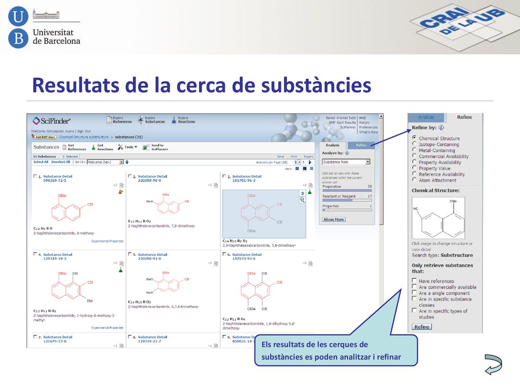Click chevron menu on substance 3 structure
The width and height of the screenshot is (520, 390).
(303, 193)
